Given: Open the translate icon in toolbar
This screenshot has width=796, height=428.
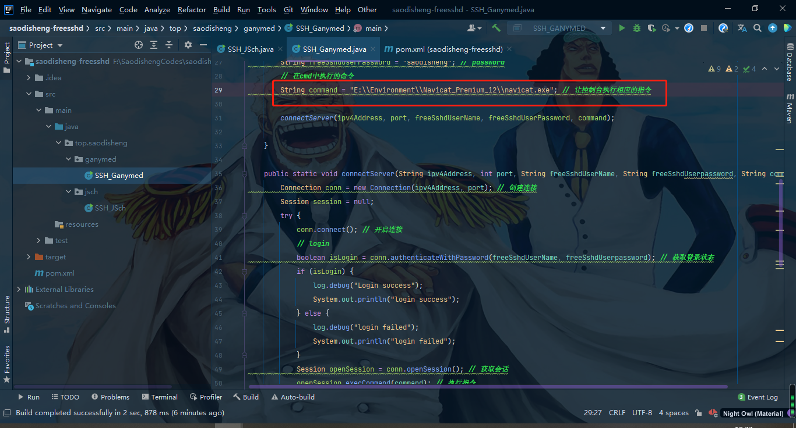Looking at the screenshot, I should point(742,28).
